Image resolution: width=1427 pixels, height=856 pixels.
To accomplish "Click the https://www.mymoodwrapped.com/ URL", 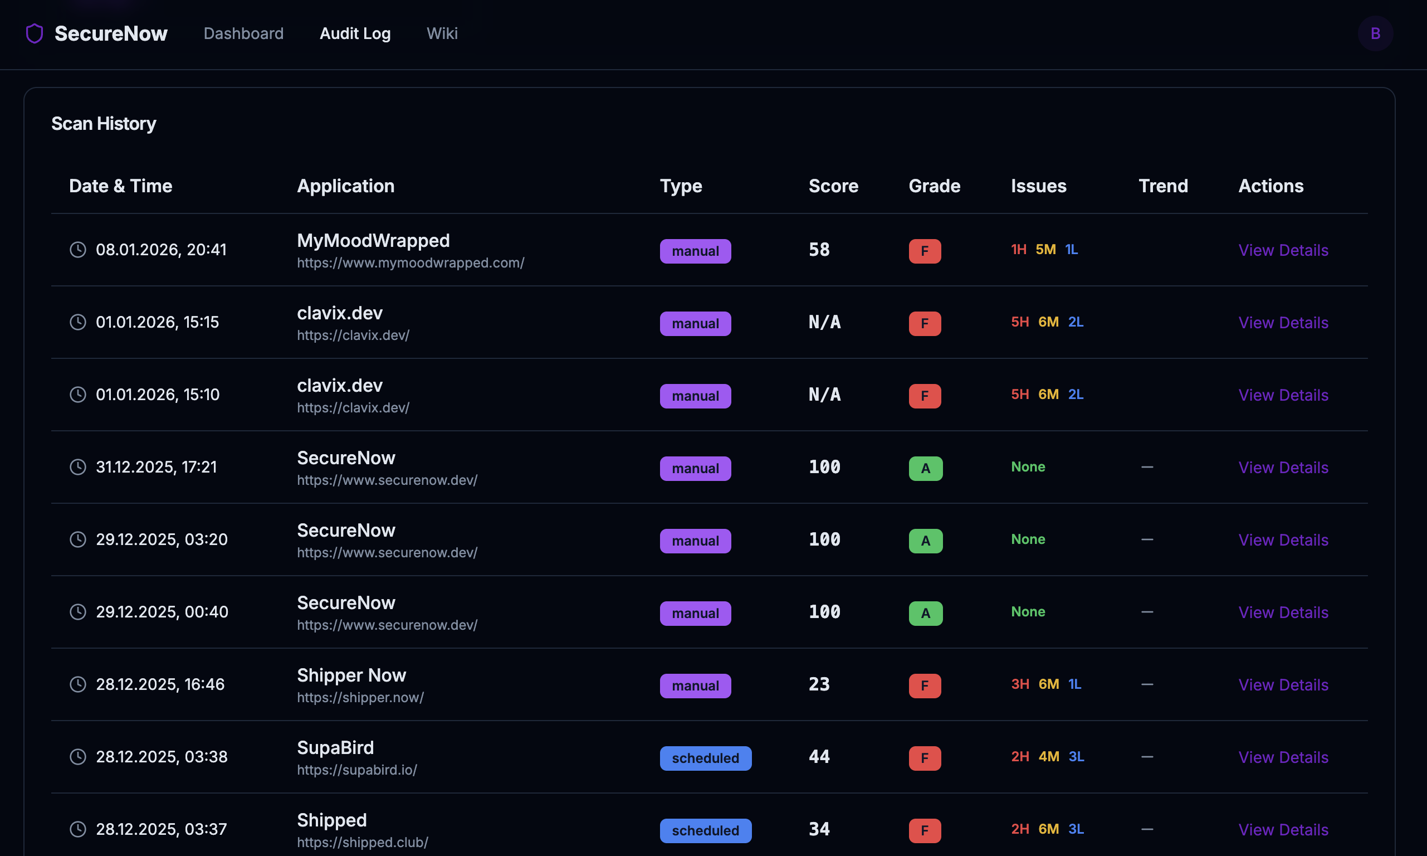I will [x=410, y=263].
